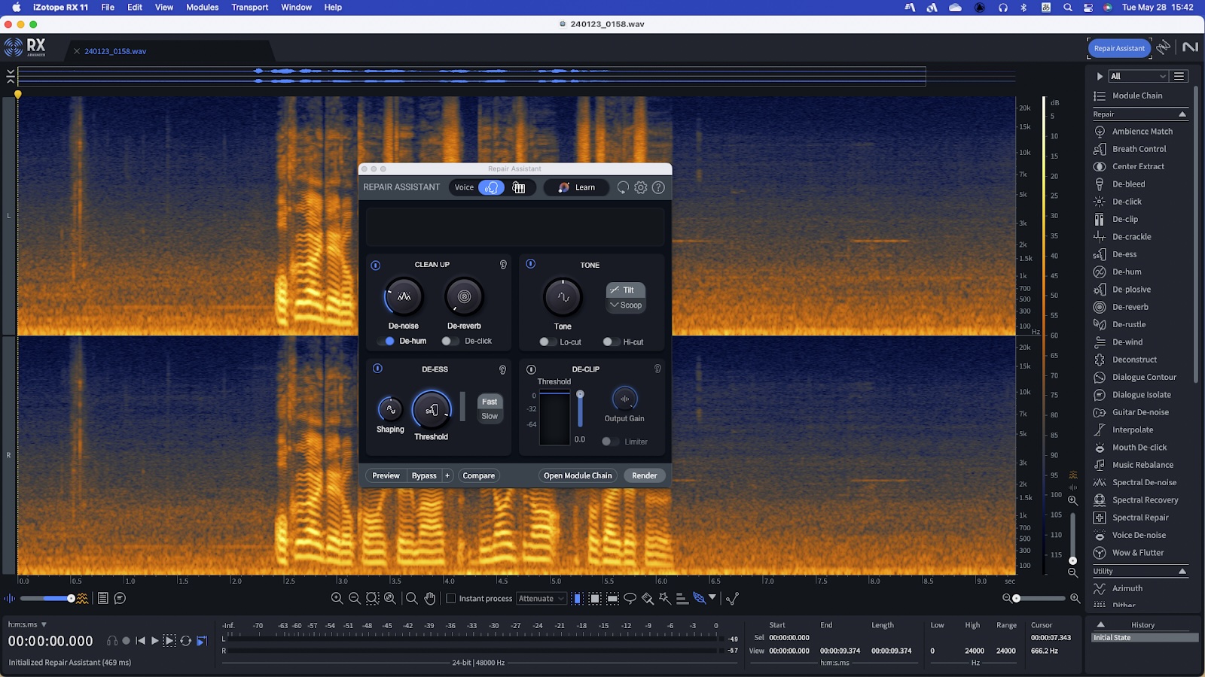Click the zoom out icon in toolbar
The height and width of the screenshot is (677, 1205).
[x=354, y=599]
